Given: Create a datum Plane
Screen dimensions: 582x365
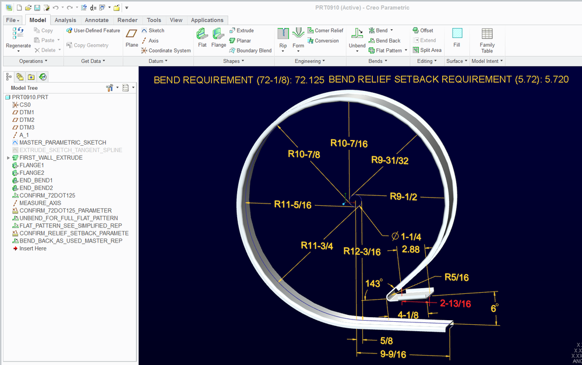Looking at the screenshot, I should coord(132,34).
